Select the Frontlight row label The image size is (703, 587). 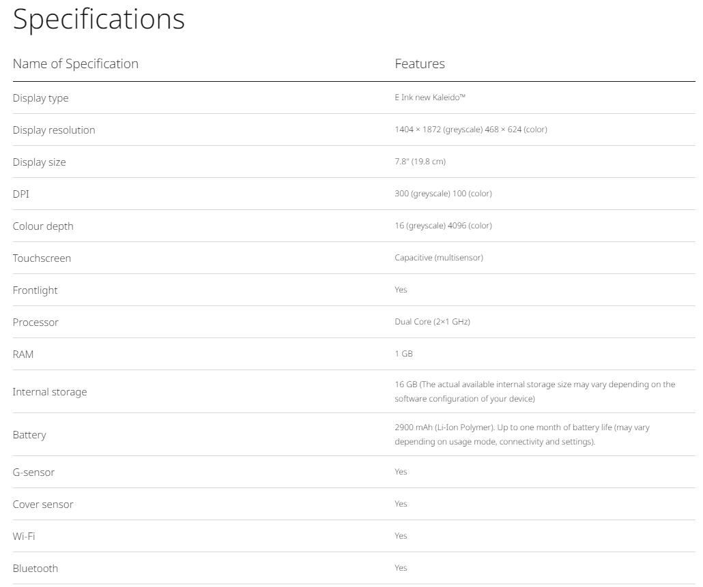[x=35, y=290]
